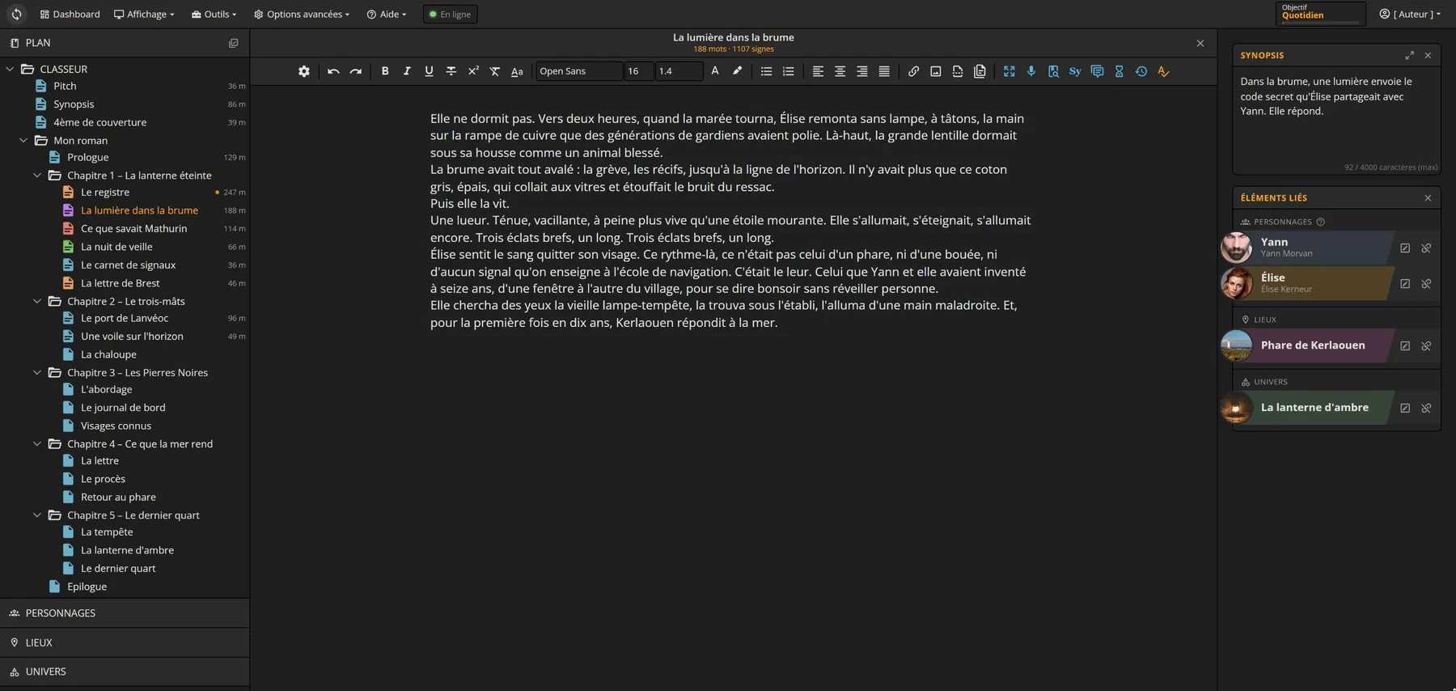Screen dimensions: 1456x691
Task: Insert an image into the text
Action: click(x=935, y=71)
